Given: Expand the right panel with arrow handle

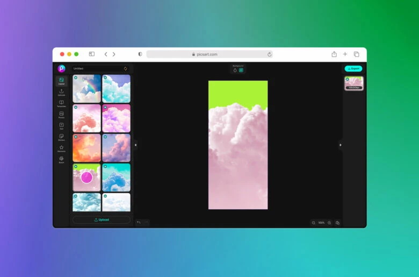Looking at the screenshot, I should coord(340,145).
